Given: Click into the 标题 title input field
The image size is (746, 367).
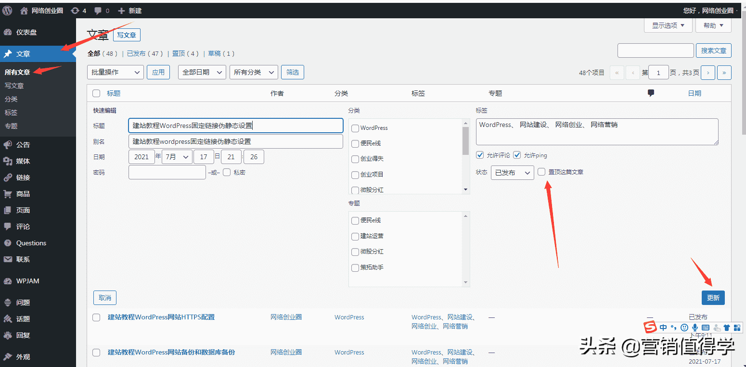Looking at the screenshot, I should (x=236, y=126).
